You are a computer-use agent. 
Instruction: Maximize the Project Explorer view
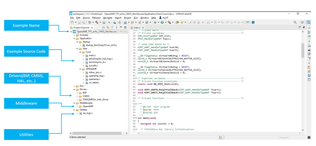(x=125, y=28)
